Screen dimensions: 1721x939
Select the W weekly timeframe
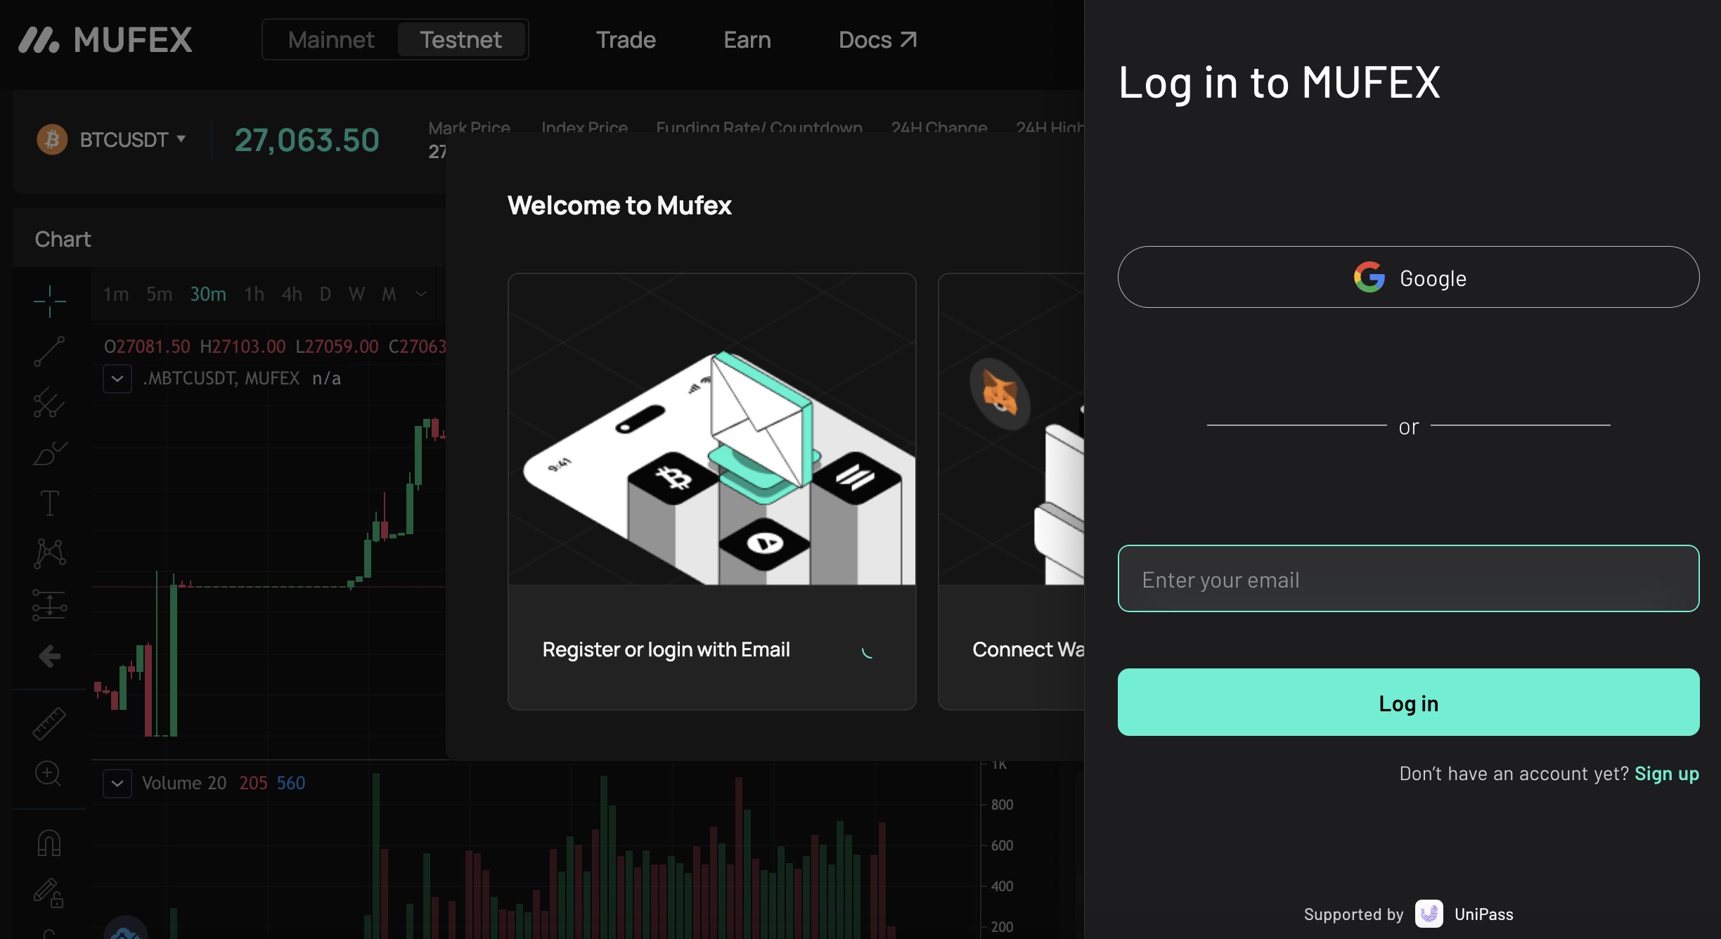click(357, 294)
